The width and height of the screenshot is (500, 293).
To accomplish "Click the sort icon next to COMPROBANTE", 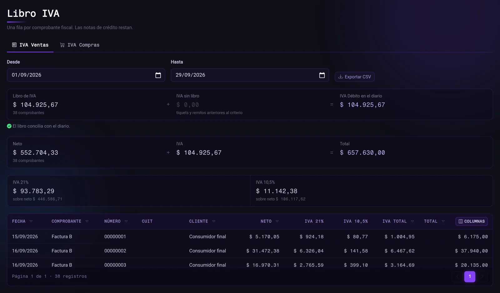I will [x=87, y=221].
